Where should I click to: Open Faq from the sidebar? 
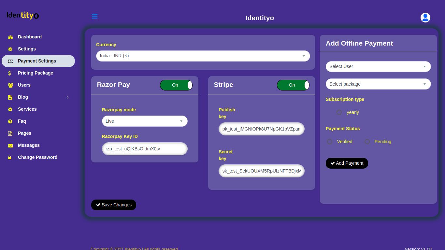tap(38, 121)
